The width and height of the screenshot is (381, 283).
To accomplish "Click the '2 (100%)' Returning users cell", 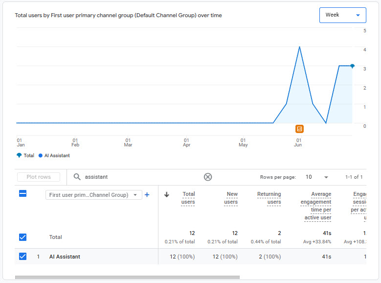I will point(269,257).
